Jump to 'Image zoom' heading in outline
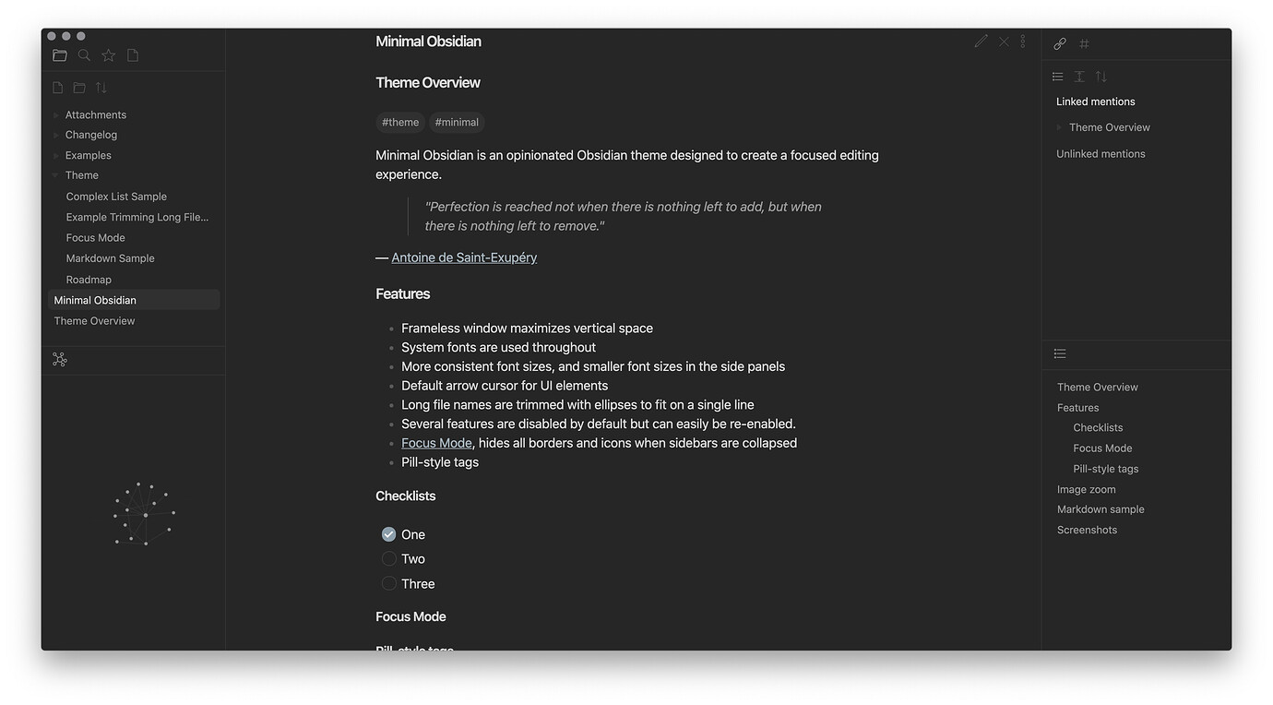 point(1086,489)
